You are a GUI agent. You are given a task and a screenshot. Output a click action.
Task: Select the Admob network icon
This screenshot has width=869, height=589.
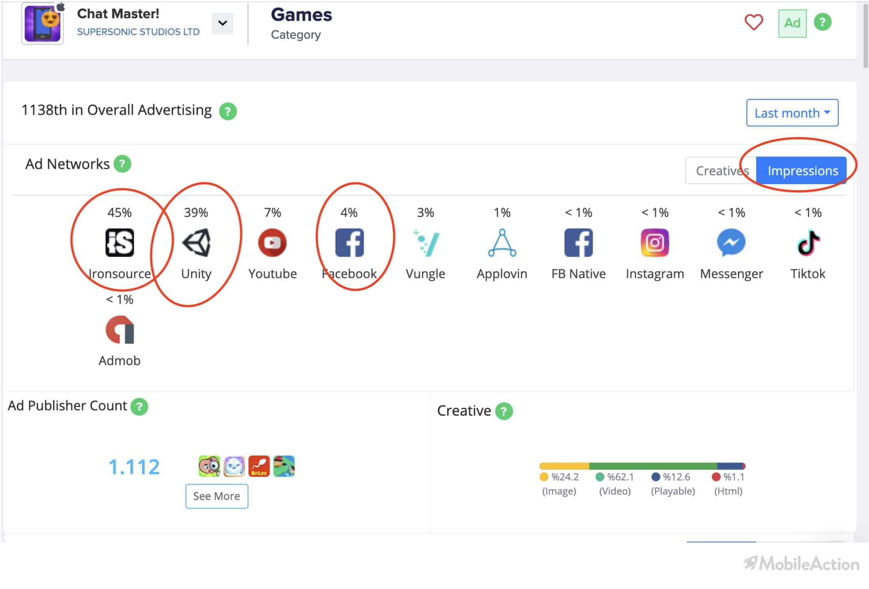(x=119, y=329)
